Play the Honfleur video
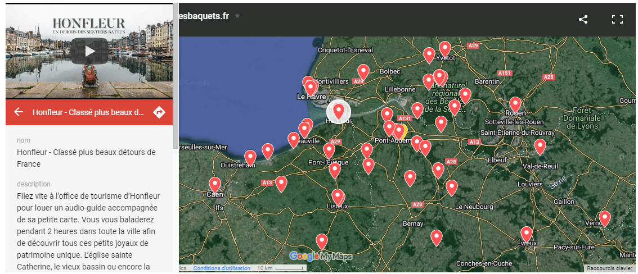Image resolution: width=638 pixels, height=274 pixels. 89,51
